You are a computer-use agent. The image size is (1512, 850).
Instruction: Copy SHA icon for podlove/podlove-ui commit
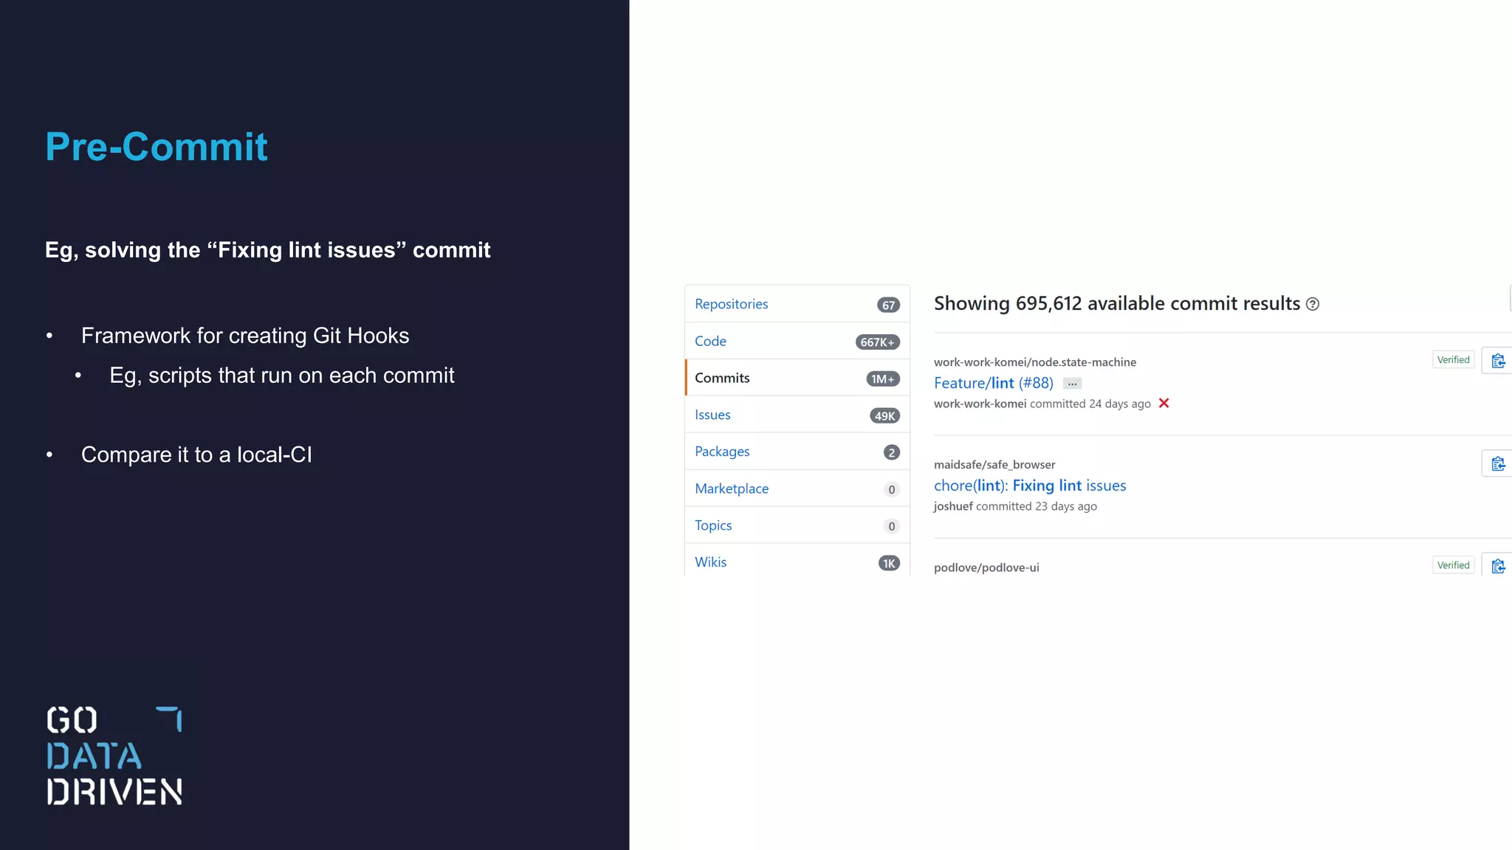[x=1497, y=565]
